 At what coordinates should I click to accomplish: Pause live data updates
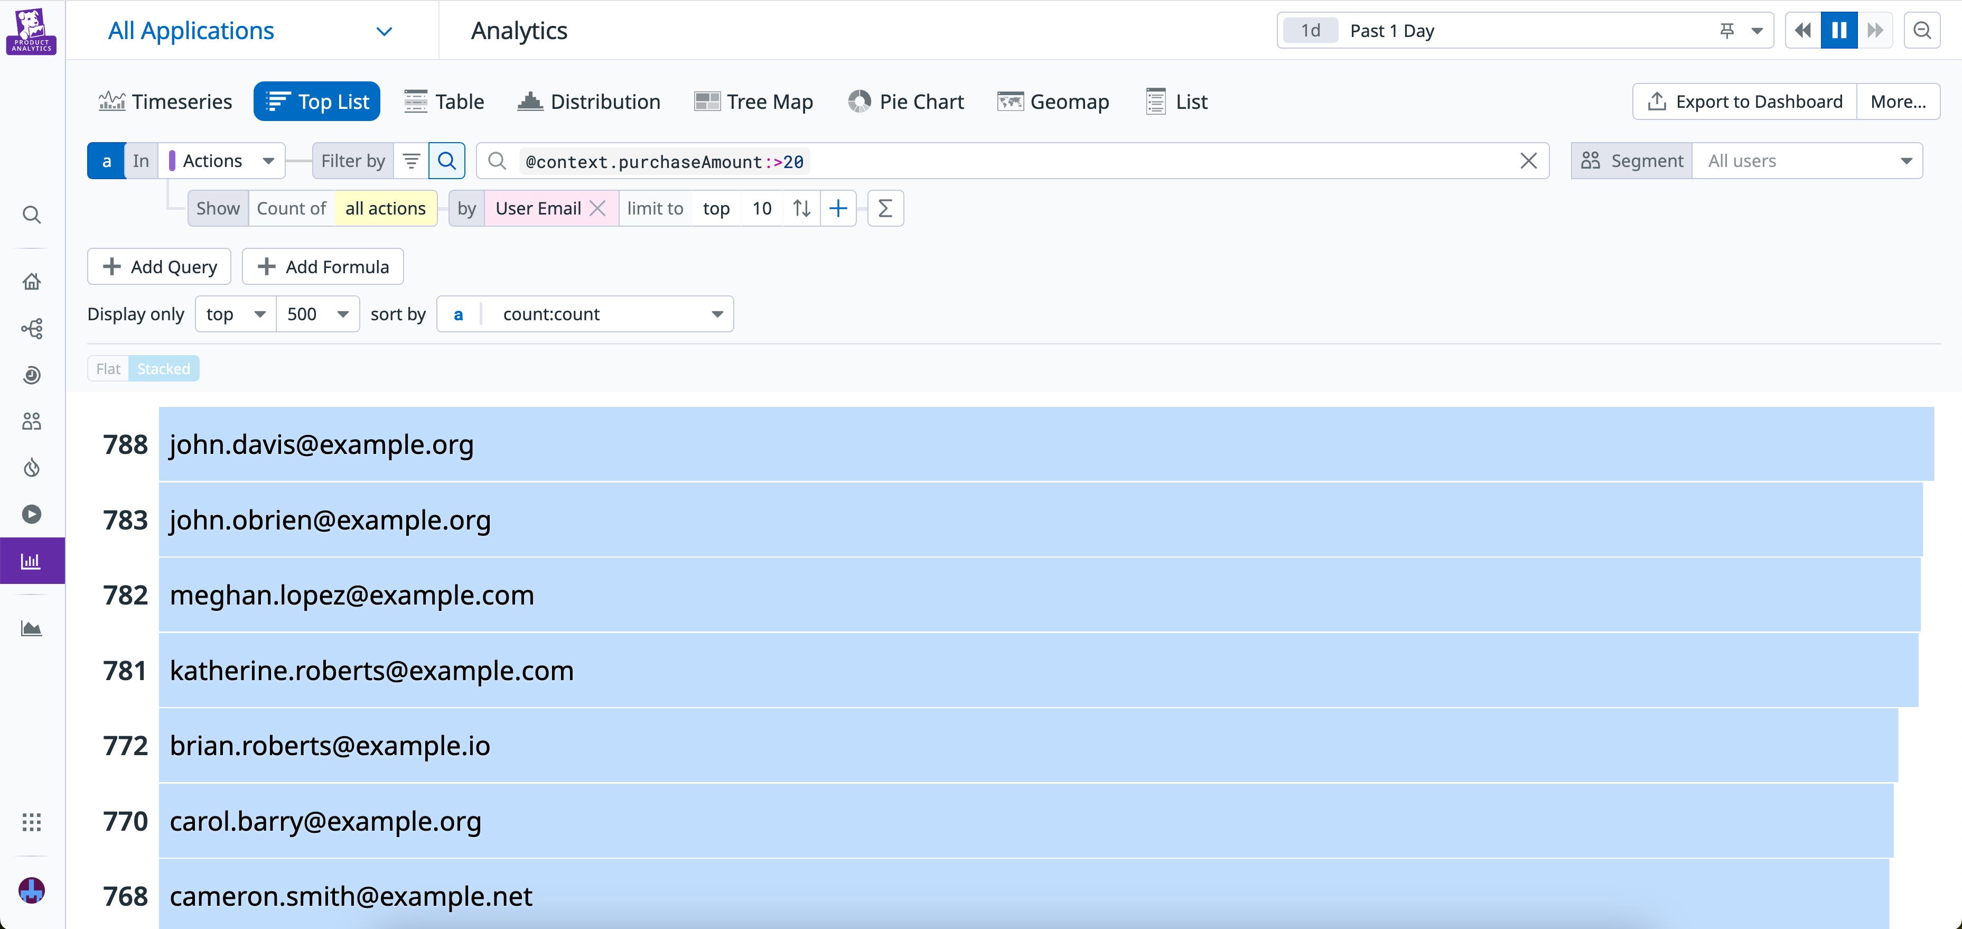[x=1838, y=31]
